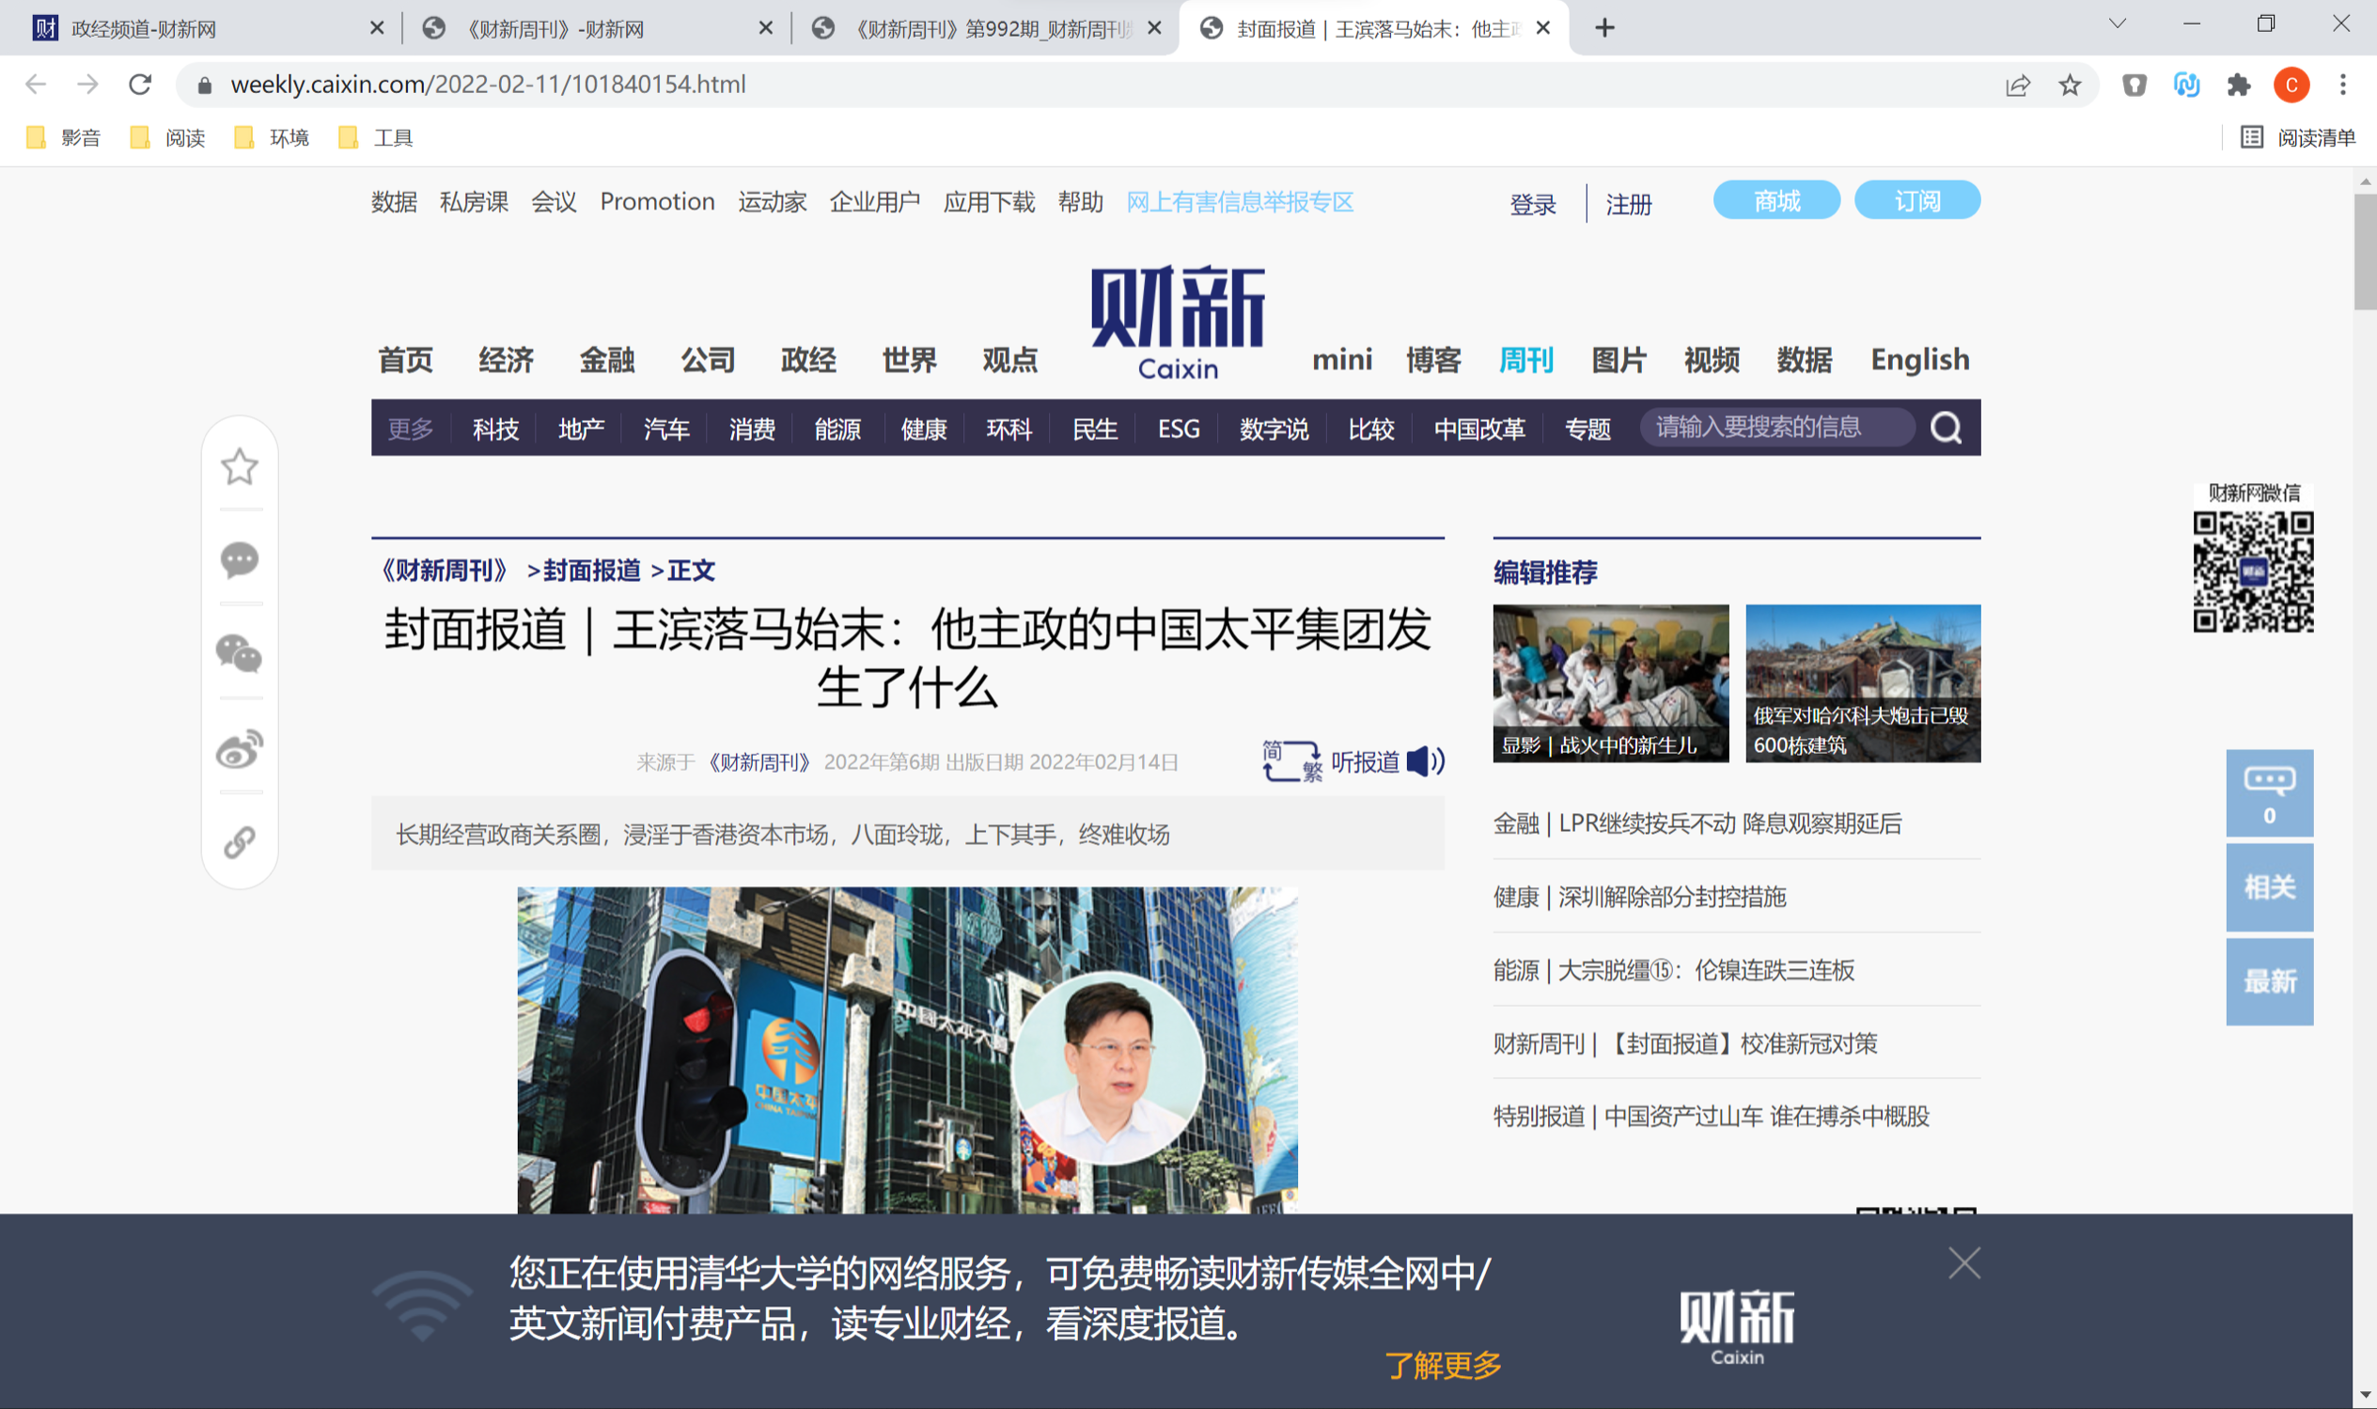Screen dimensions: 2377x1409
Task: Open the 战火中的新生儿 thumbnail story
Action: 1610,682
